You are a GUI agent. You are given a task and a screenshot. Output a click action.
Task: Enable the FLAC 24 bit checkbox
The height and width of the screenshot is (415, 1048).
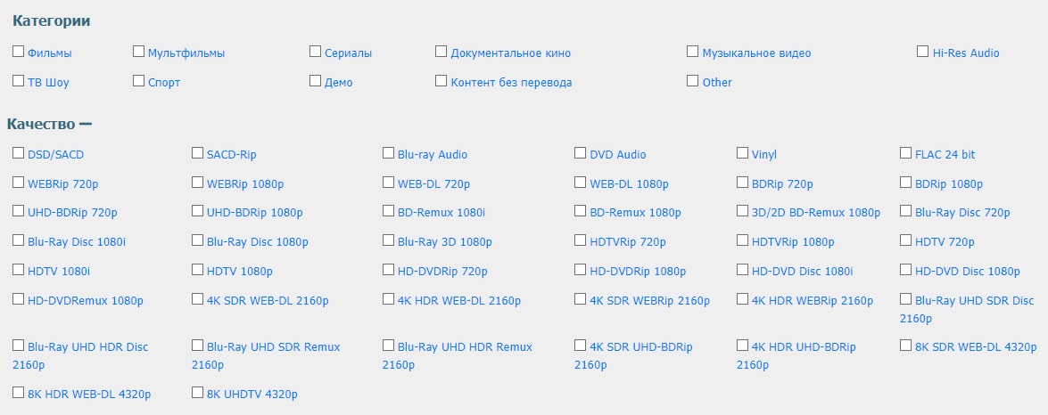click(906, 153)
